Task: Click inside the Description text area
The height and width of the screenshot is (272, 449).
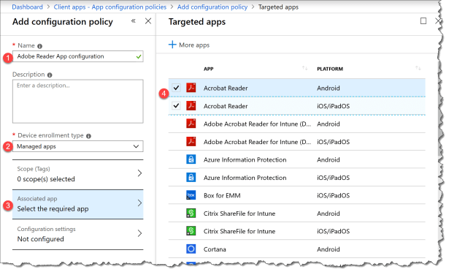Action: [x=78, y=102]
